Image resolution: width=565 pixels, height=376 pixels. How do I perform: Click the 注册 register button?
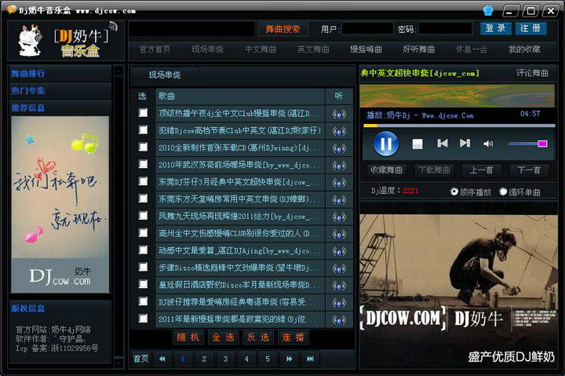pos(530,28)
